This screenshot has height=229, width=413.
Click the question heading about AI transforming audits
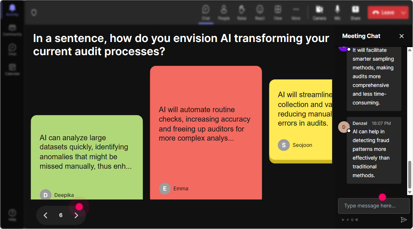point(181,45)
